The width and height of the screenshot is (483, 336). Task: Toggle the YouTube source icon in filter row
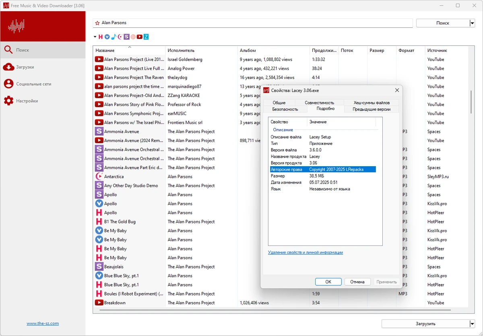[140, 37]
